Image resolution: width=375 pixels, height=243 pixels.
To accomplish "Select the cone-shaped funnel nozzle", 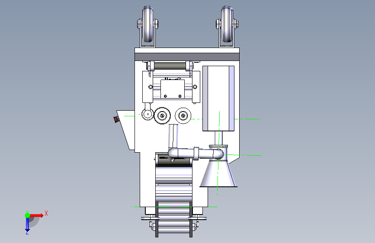I will 218,173.
